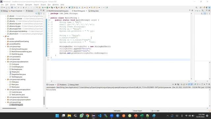Switch to the Problems tab
Screen dimensions: 211x119
click(x=62, y=85)
